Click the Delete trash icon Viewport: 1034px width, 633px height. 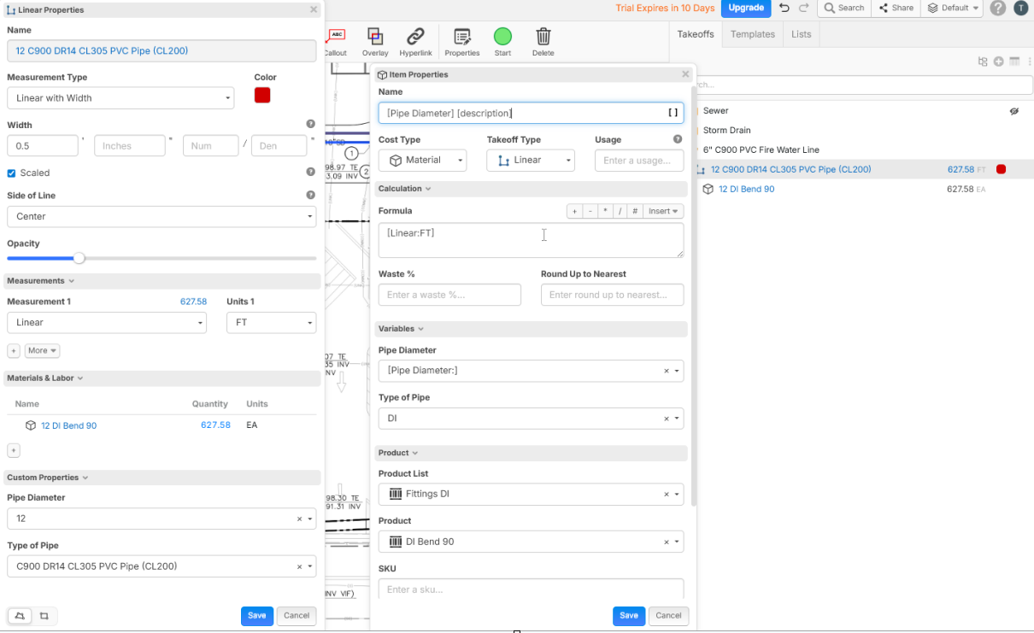click(543, 37)
